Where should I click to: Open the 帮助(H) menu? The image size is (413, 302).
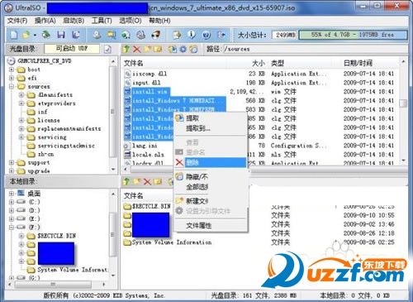click(159, 21)
